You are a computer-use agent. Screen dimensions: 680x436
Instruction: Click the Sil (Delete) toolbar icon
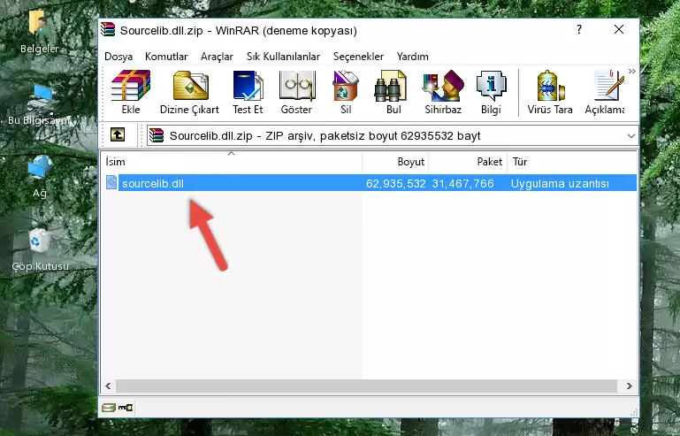coord(346,92)
